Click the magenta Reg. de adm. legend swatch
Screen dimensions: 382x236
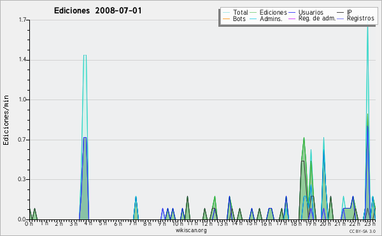[292, 18]
